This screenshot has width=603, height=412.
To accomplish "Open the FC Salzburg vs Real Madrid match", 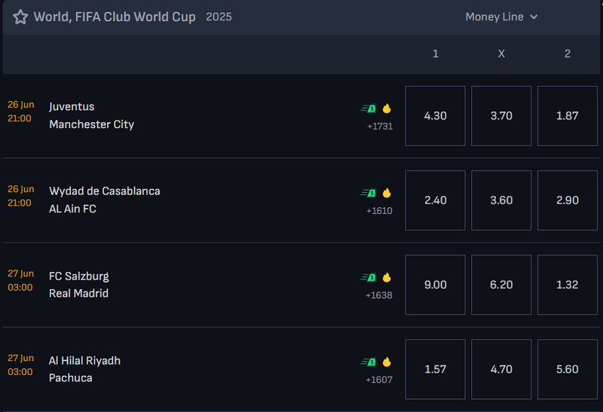I will coord(79,285).
